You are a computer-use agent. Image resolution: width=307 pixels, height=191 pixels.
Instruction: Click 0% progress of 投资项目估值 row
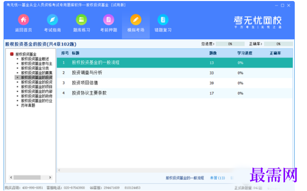241,83
